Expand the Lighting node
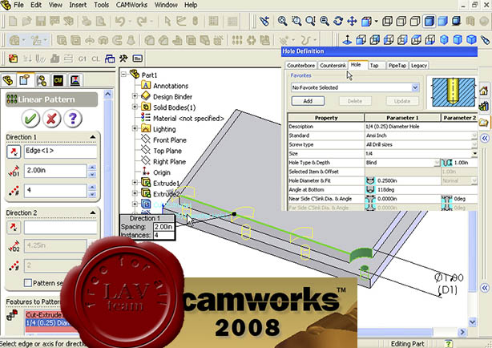The width and height of the screenshot is (492, 348). pyautogui.click(x=135, y=128)
